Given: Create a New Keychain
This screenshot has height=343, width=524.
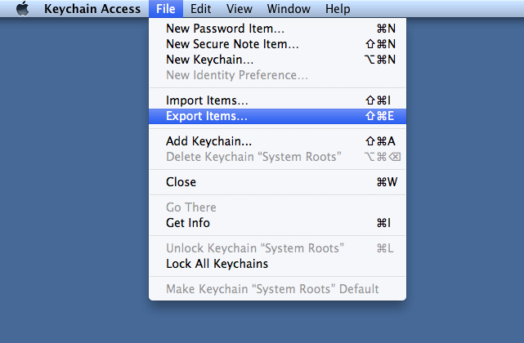Looking at the screenshot, I should point(209,59).
